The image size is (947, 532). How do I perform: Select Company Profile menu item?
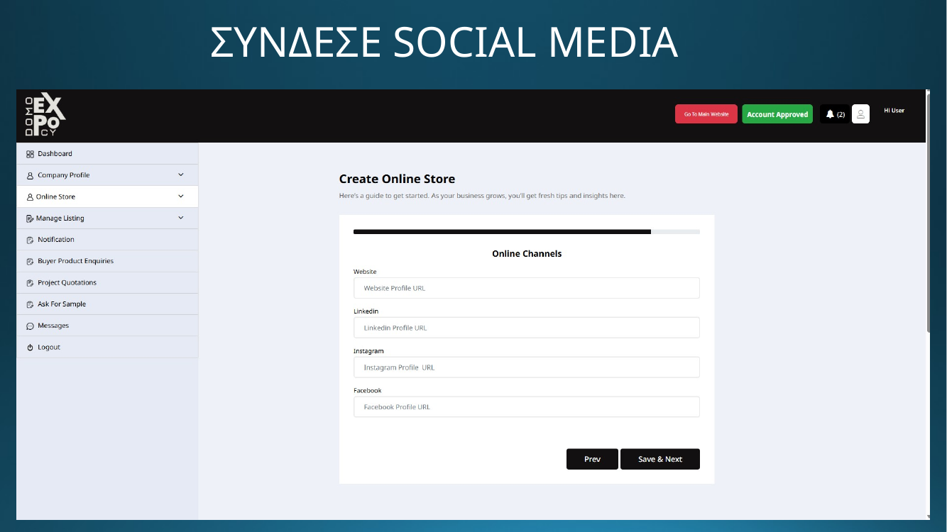[107, 175]
